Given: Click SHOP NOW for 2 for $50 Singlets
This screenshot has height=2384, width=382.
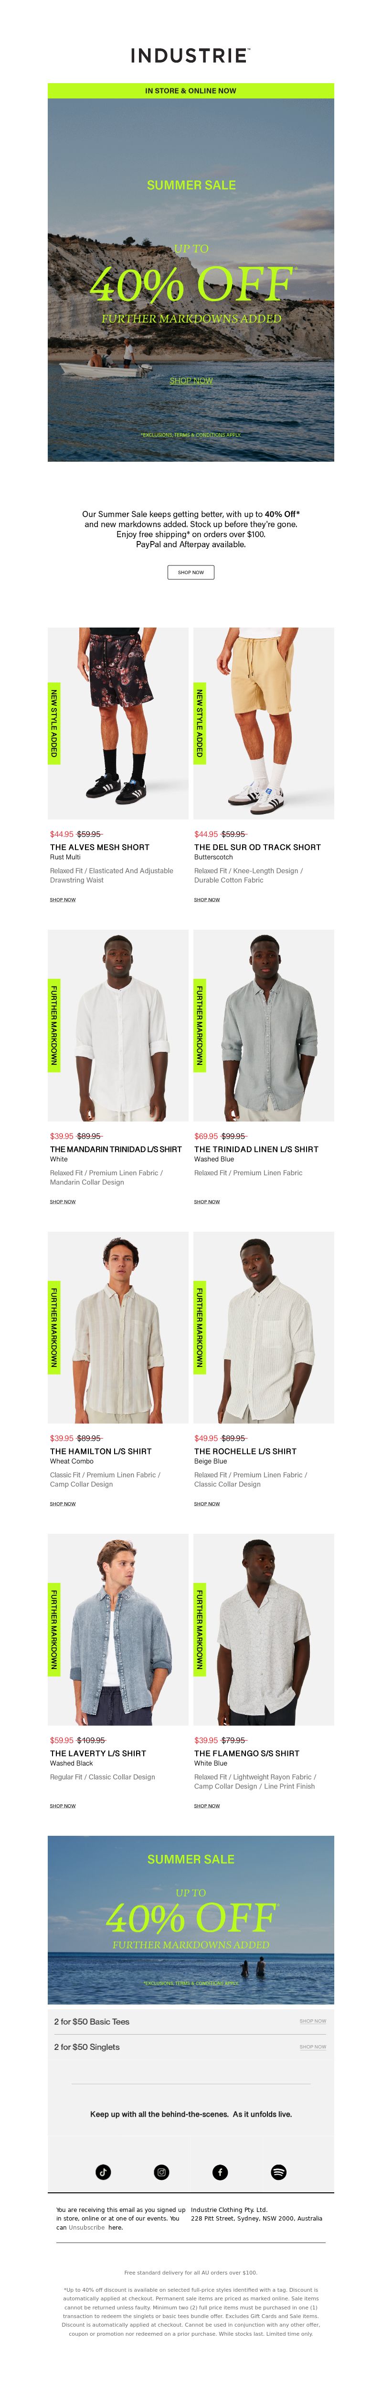Looking at the screenshot, I should tap(313, 2047).
